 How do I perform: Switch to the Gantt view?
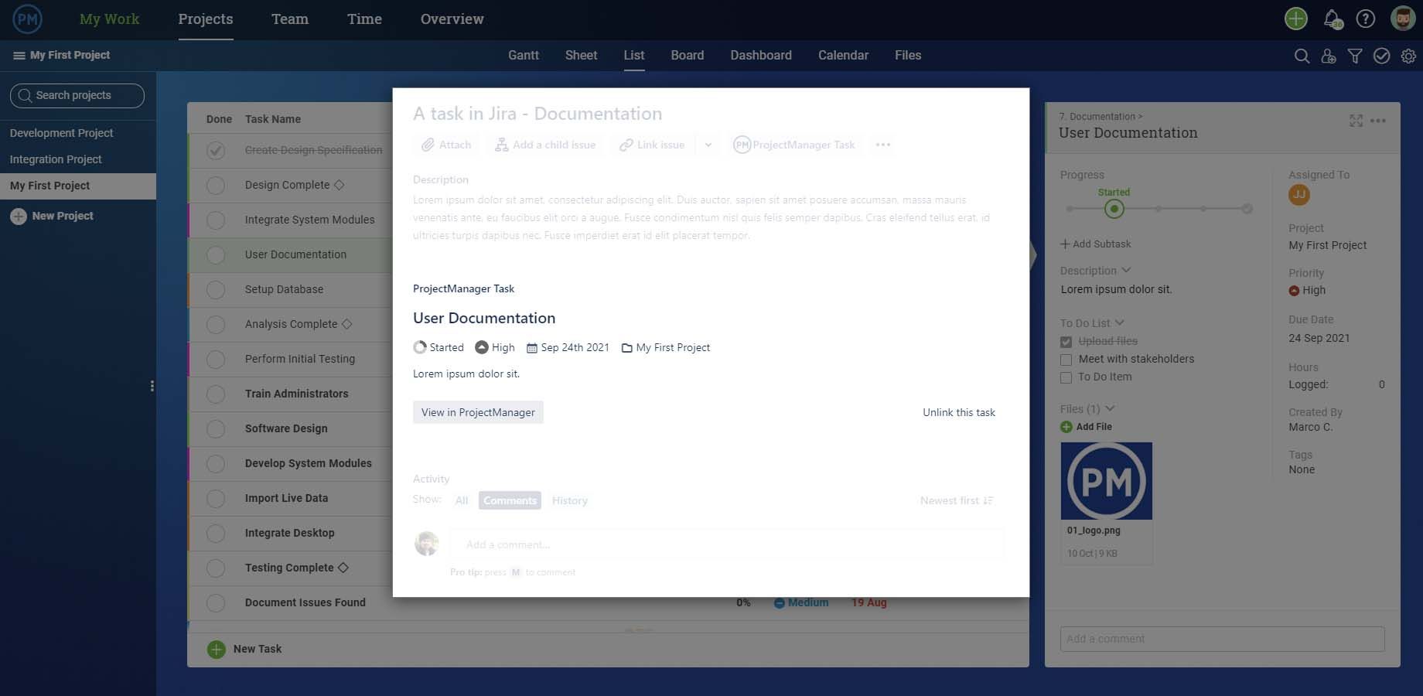tap(524, 56)
